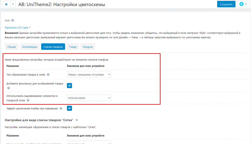This screenshot has width=251, height=144.
Task: Go to the "Модули" tab
Action: coord(88,47)
